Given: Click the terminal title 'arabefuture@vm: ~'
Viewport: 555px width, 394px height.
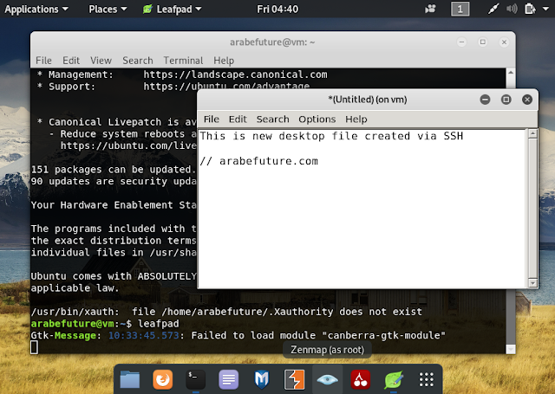Looking at the screenshot, I should click(x=272, y=42).
